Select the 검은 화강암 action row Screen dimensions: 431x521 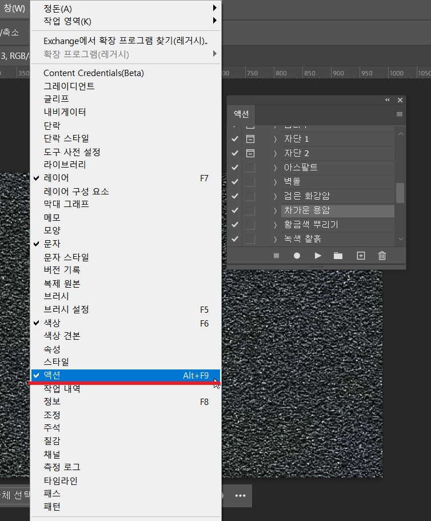[338, 196]
